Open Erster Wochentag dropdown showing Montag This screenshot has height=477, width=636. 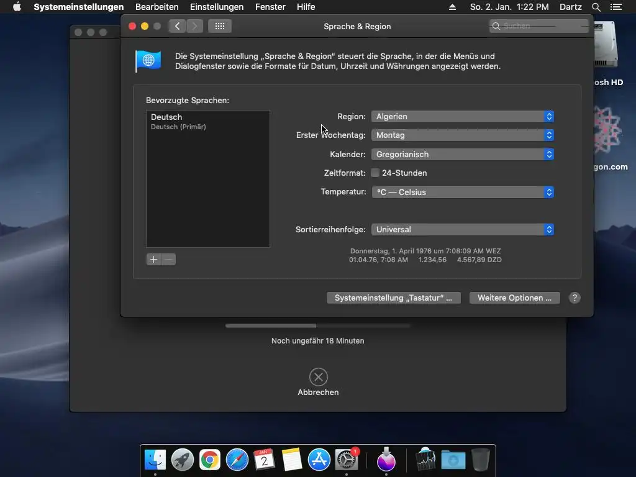click(462, 135)
